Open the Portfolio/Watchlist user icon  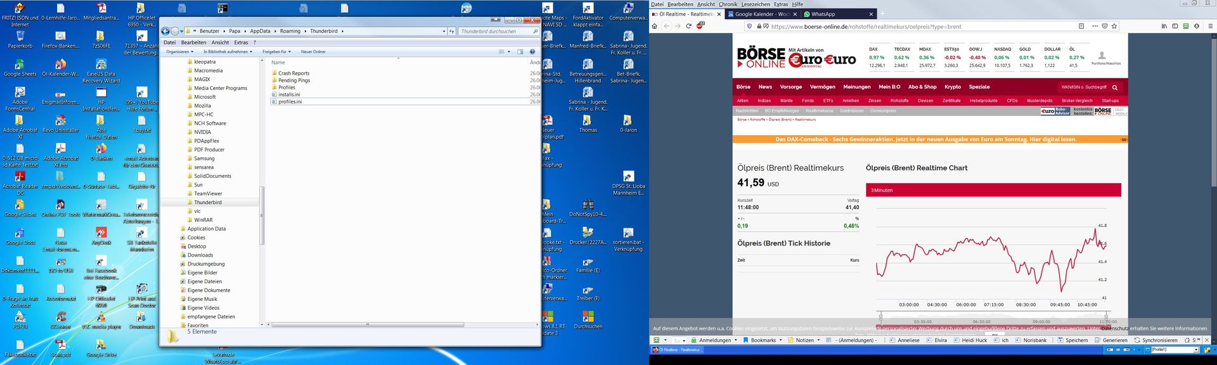coord(1102,55)
